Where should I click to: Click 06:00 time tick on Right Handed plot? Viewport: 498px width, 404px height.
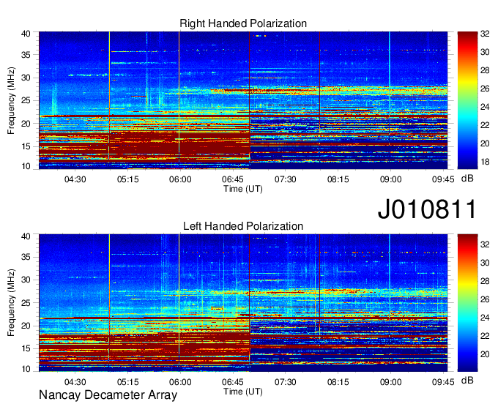click(x=180, y=179)
